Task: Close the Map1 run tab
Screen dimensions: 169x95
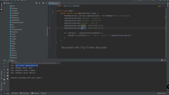Action: pyautogui.click(x=16, y=60)
